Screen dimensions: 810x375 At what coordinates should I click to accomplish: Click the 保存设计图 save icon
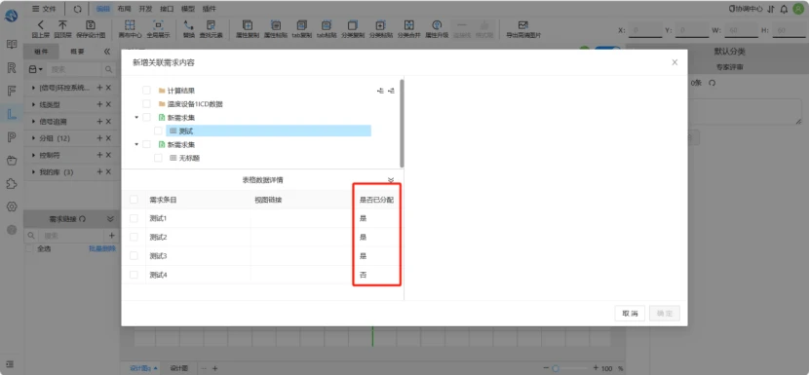(91, 24)
